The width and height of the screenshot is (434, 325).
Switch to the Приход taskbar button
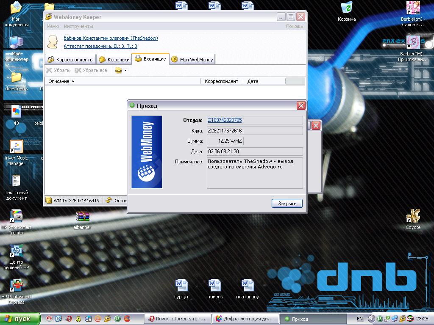[313, 319]
